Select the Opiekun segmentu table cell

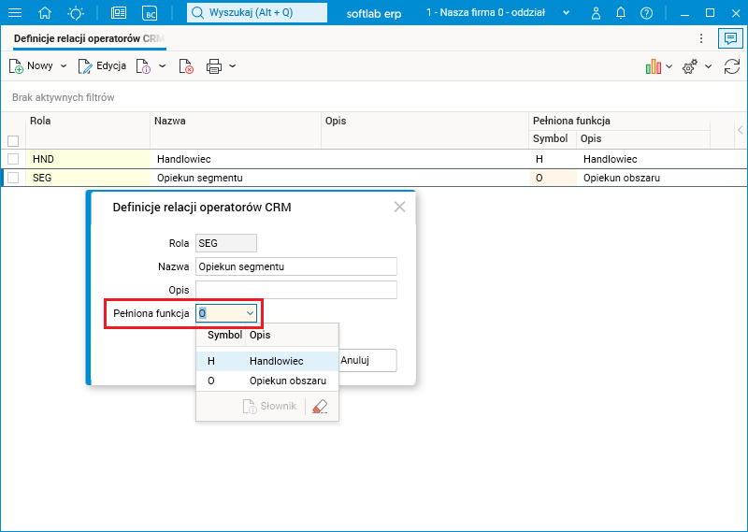coord(236,178)
